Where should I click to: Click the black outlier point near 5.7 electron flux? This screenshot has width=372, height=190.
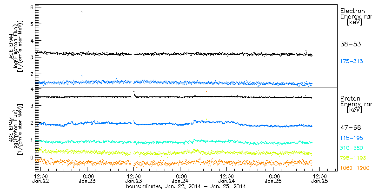[82, 12]
